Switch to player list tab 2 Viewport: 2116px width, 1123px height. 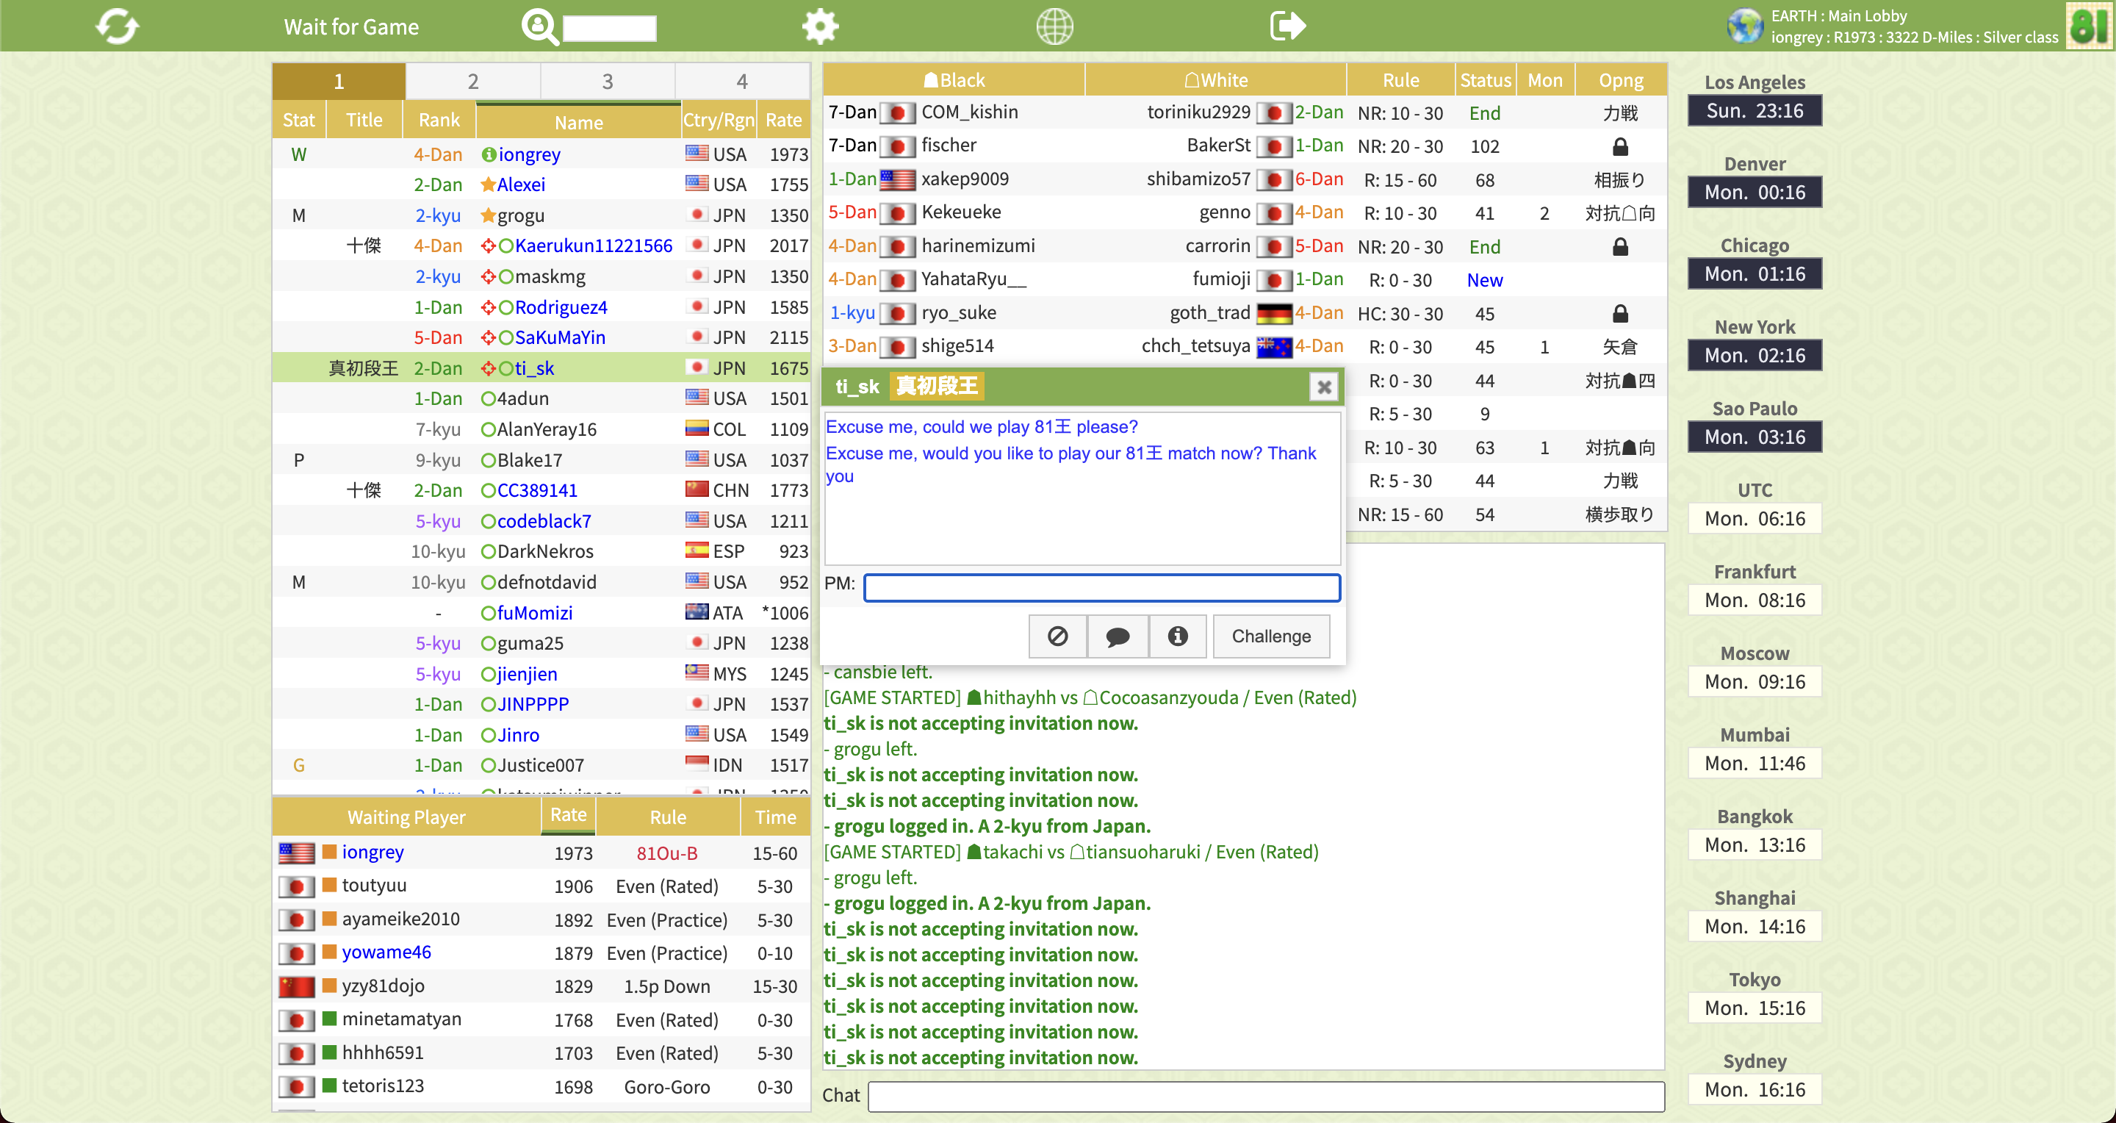[473, 82]
